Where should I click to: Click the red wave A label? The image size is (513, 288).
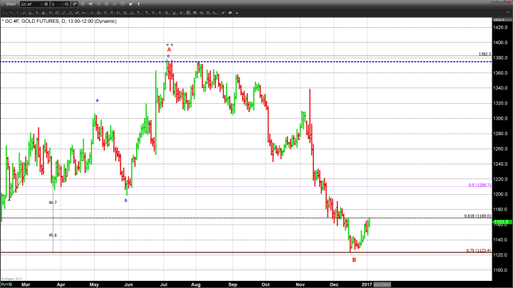tap(169, 50)
